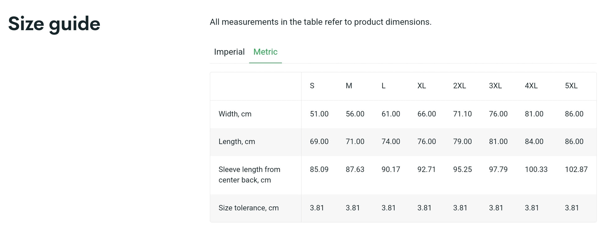Click sleeve length value 97.79

tap(498, 170)
